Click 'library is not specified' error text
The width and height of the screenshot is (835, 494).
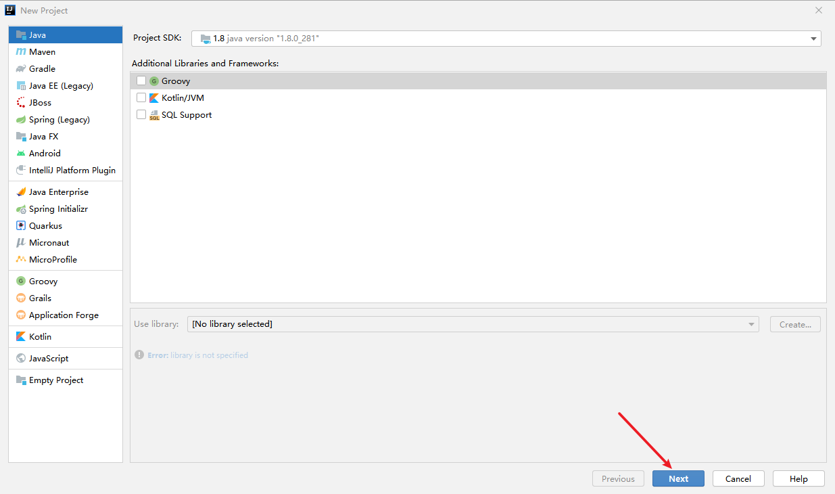(209, 355)
